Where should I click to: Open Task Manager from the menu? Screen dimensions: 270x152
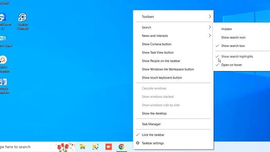tap(173, 124)
